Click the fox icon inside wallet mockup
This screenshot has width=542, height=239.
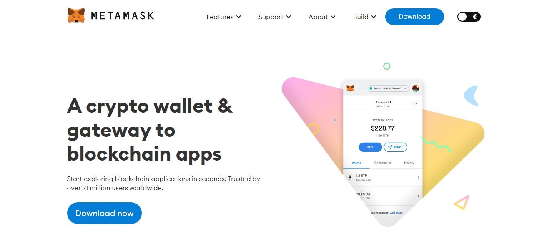[350, 88]
